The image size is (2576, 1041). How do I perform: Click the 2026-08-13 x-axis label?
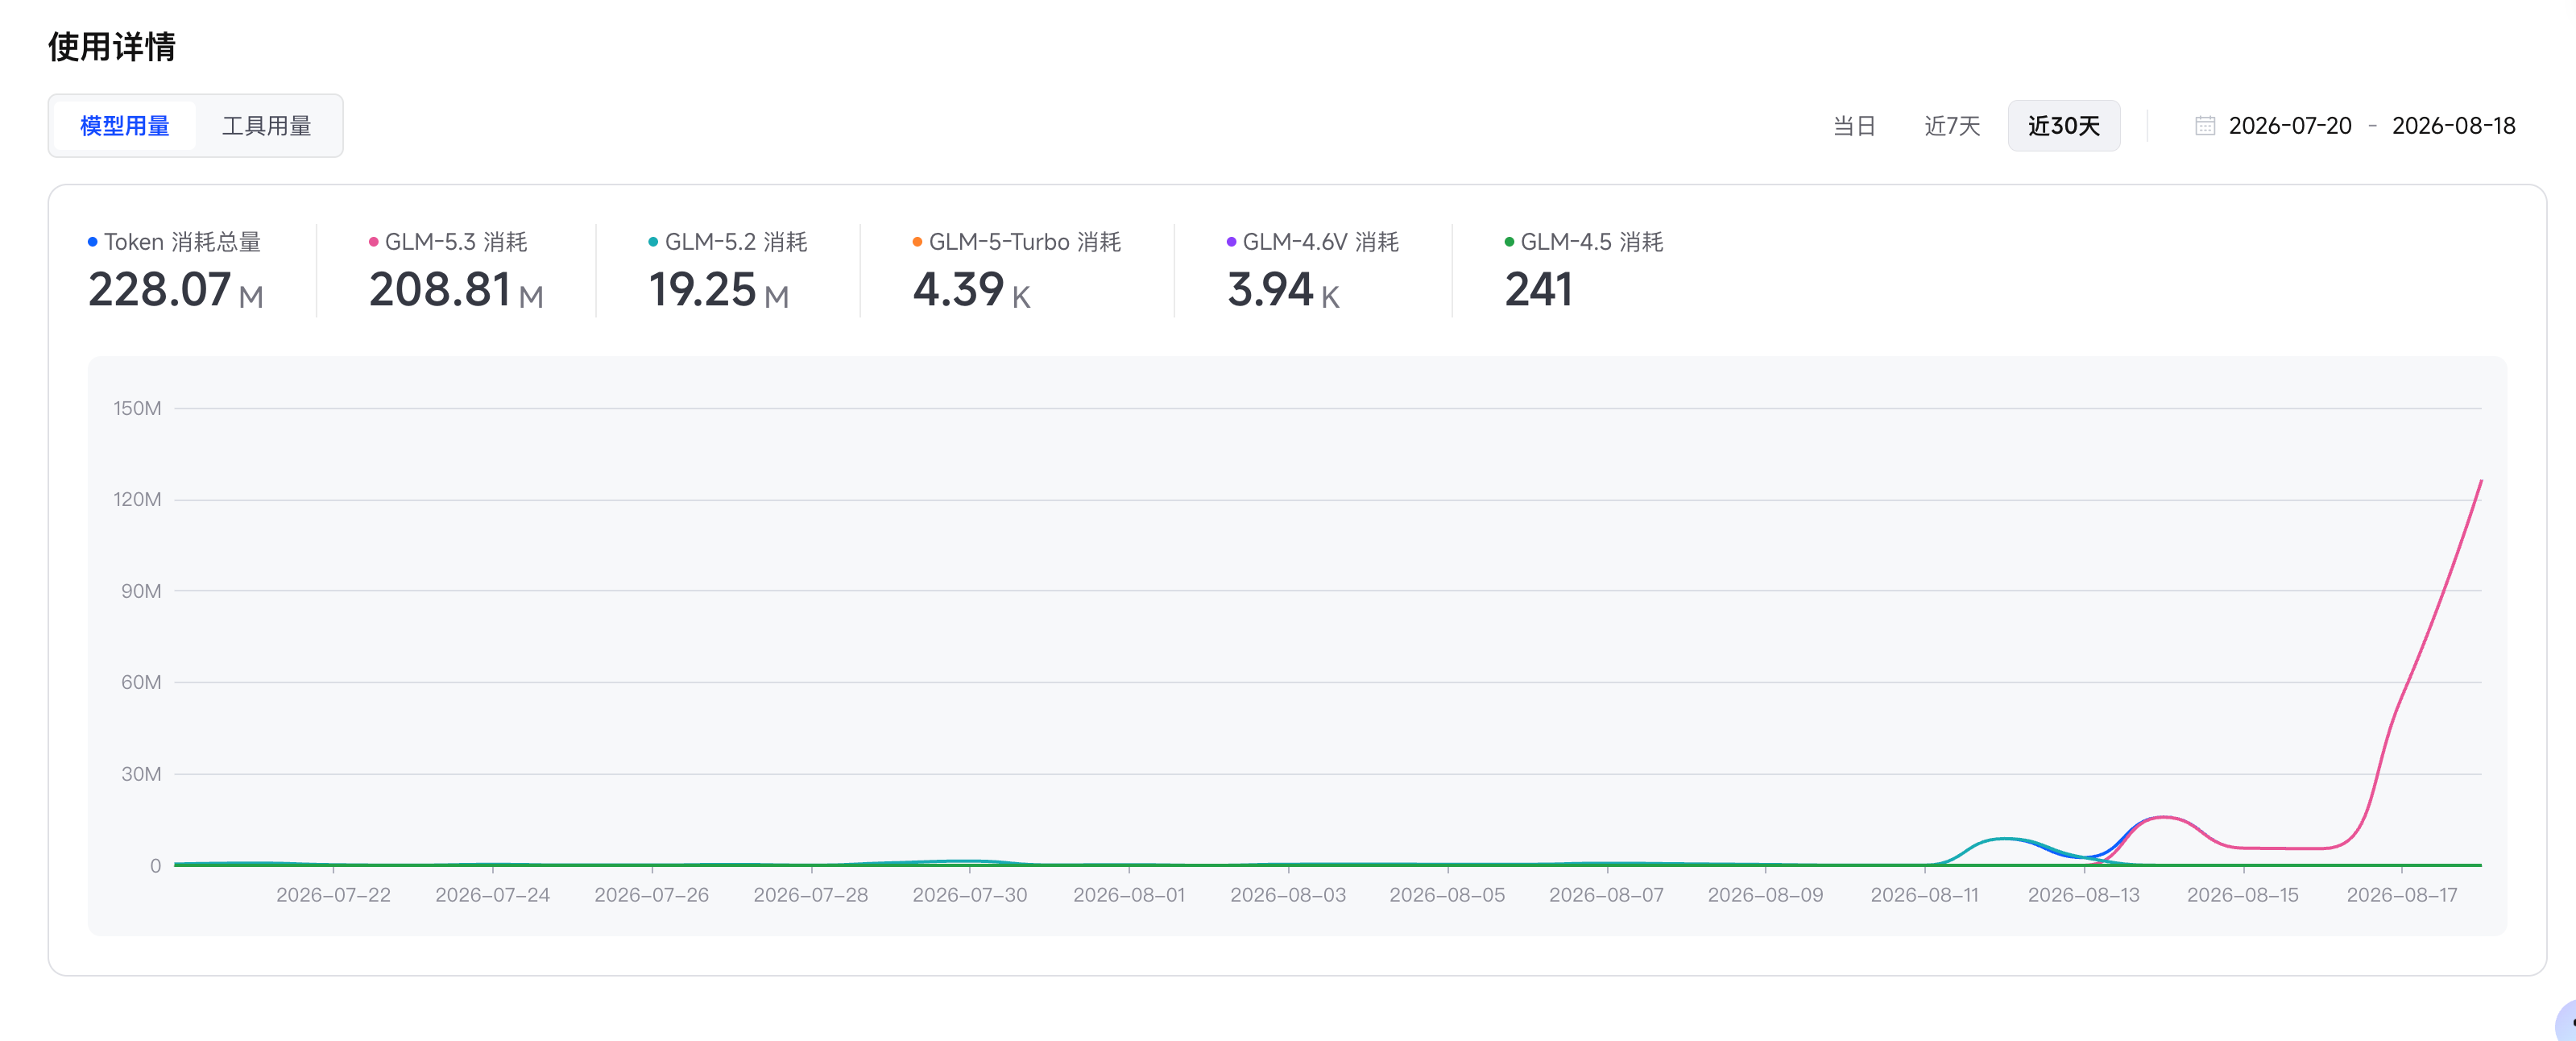(x=2083, y=895)
